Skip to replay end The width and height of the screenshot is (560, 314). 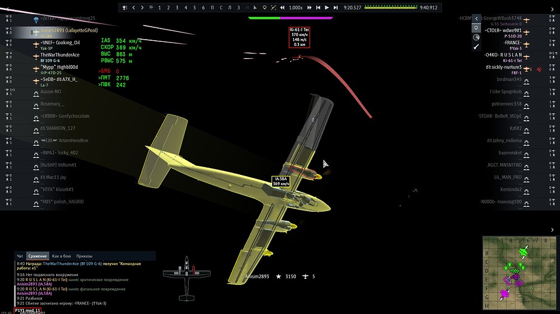pyautogui.click(x=335, y=7)
